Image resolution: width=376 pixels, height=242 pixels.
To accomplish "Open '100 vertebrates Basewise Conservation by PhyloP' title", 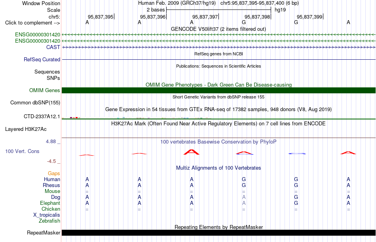I will tap(218, 142).
